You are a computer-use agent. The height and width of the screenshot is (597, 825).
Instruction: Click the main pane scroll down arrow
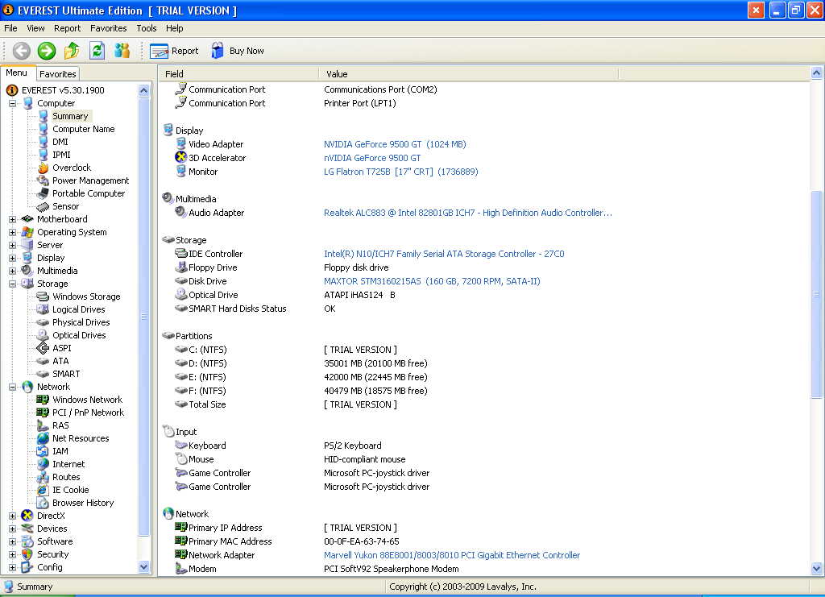pos(817,568)
